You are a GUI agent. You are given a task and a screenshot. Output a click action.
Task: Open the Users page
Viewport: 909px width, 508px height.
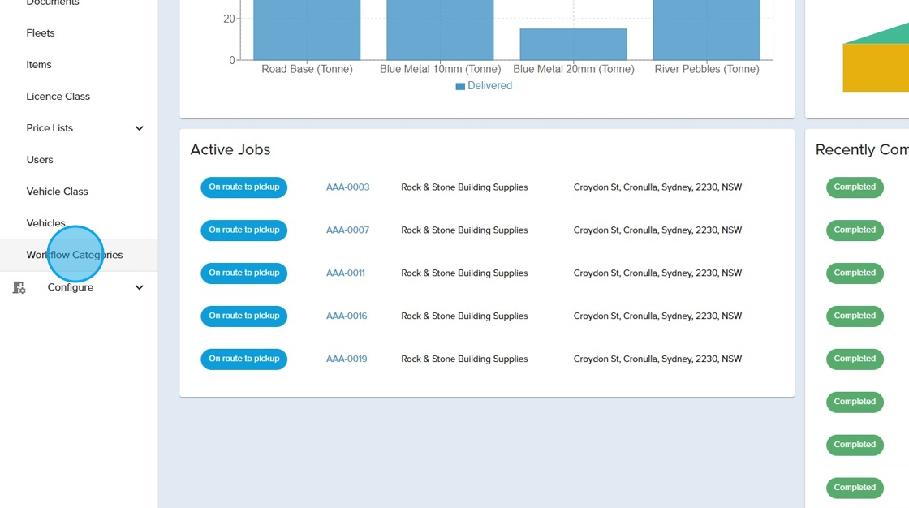click(40, 160)
